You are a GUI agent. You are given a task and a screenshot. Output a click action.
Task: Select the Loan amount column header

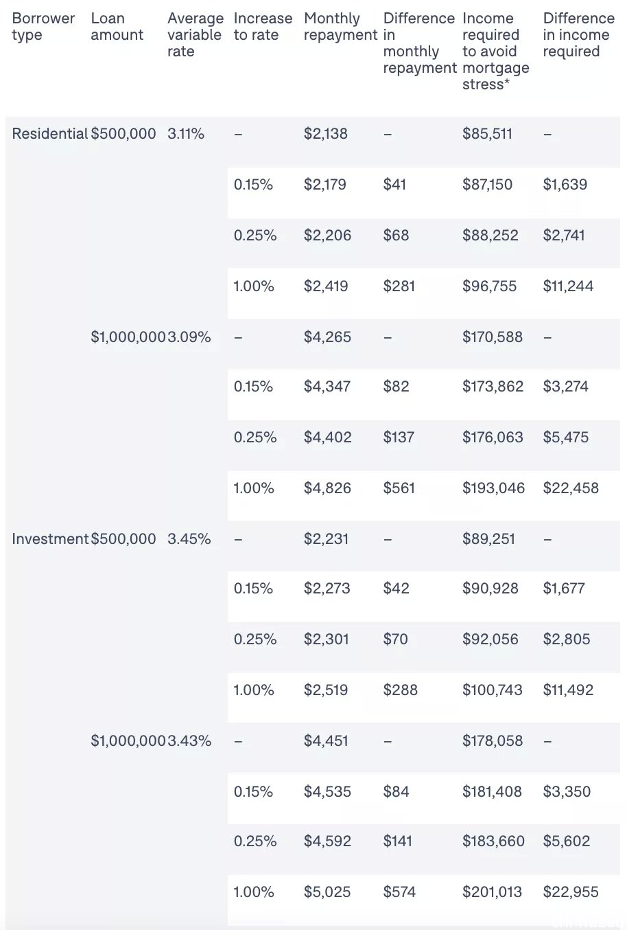(x=117, y=27)
